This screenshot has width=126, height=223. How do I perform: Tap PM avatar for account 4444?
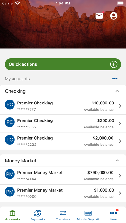coord(10,174)
